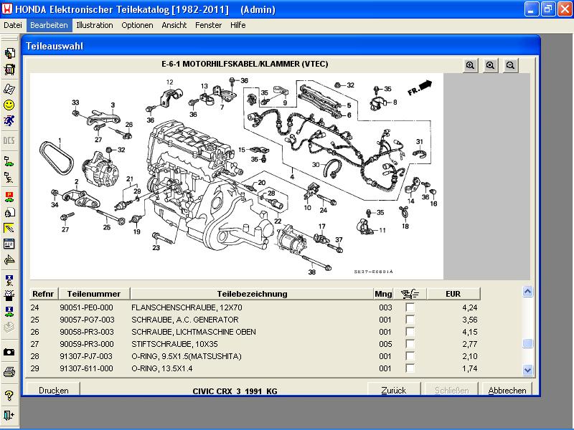Viewport: 574px width, 430px height.
Task: Open the Ansicht menu
Action: pos(174,25)
